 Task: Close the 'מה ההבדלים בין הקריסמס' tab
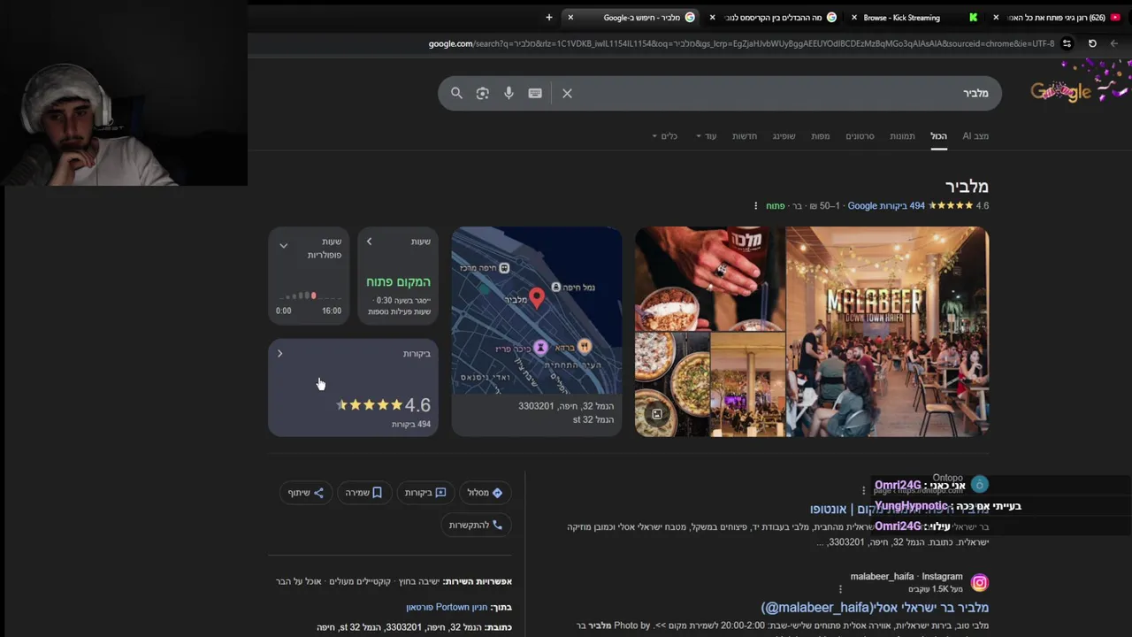click(712, 17)
